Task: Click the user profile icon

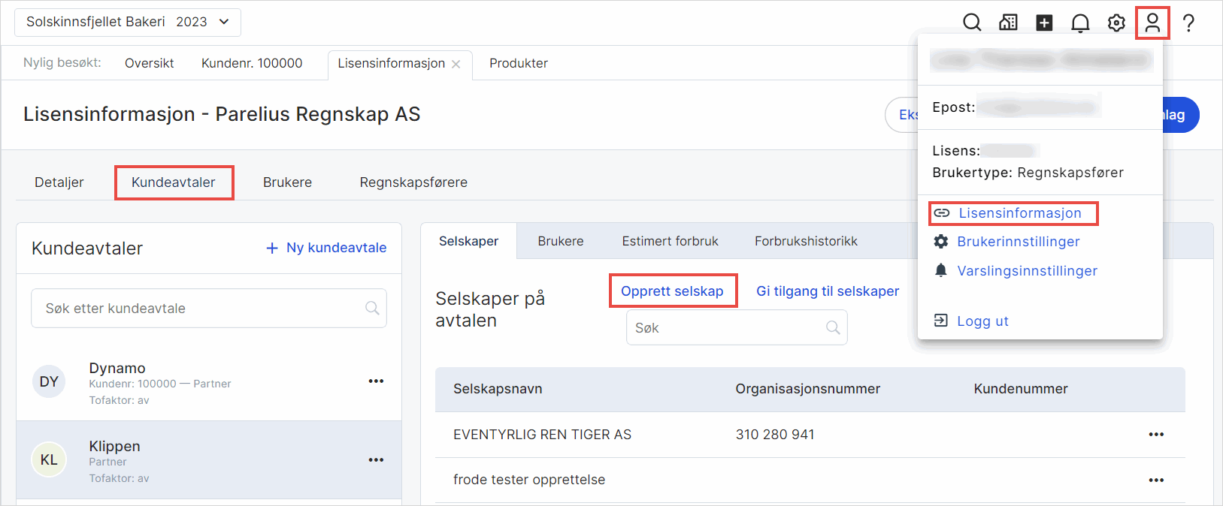Action: coord(1152,23)
